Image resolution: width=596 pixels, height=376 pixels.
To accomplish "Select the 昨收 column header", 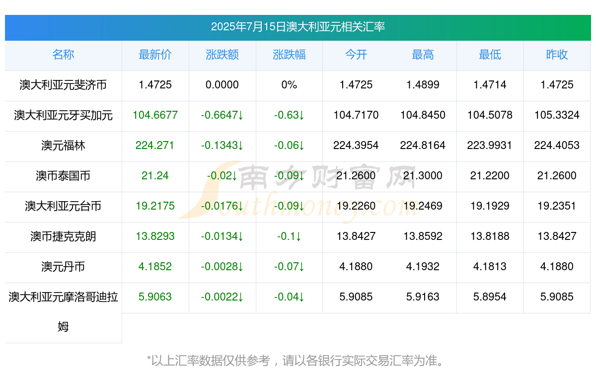I will tap(557, 55).
